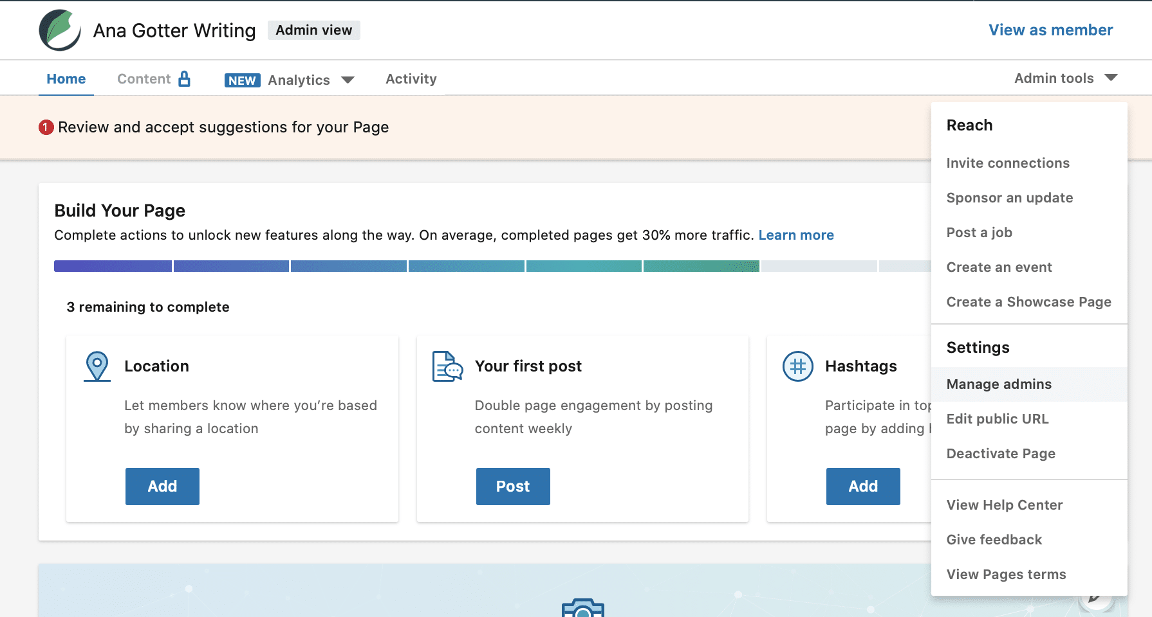
Task: Click the lock icon beside Content
Action: pyautogui.click(x=185, y=78)
